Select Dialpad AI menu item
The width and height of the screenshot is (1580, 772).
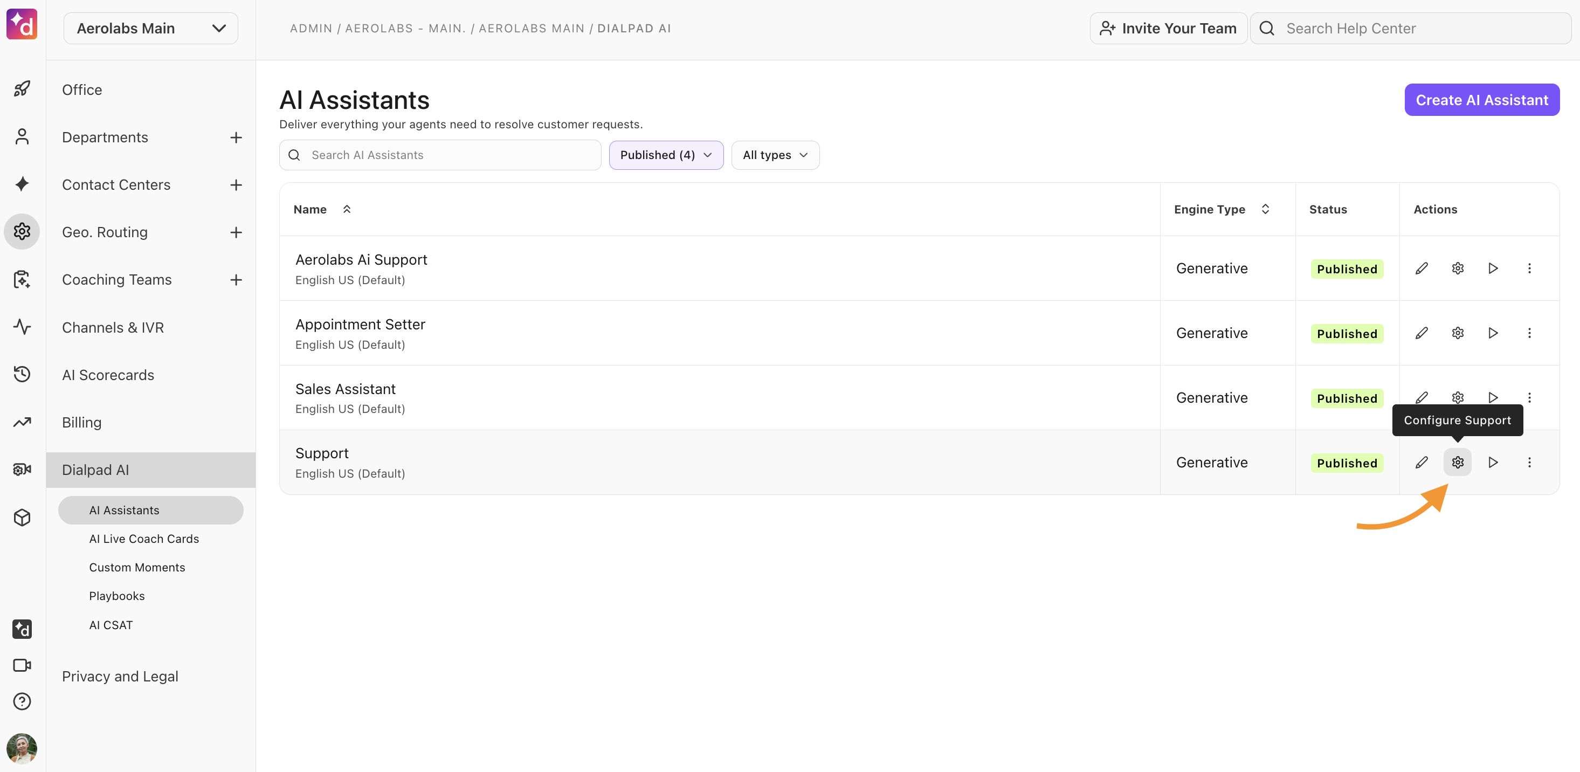pos(151,470)
